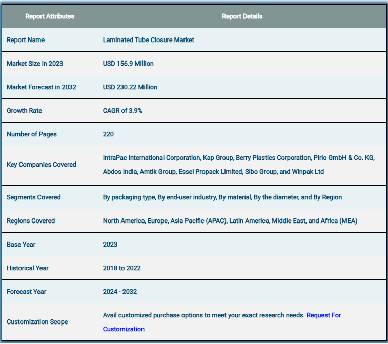The height and width of the screenshot is (344, 388).
Task: Select the '220' pages value
Action: (108, 134)
